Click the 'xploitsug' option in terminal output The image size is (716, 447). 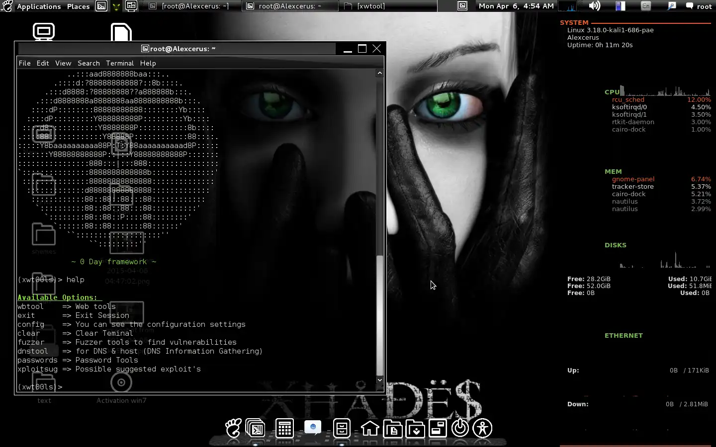37,369
